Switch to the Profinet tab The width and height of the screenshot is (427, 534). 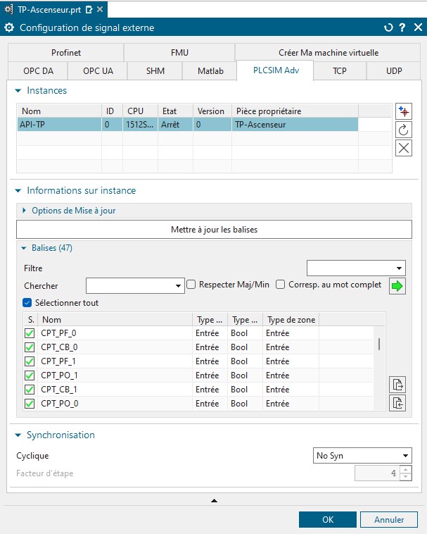66,53
